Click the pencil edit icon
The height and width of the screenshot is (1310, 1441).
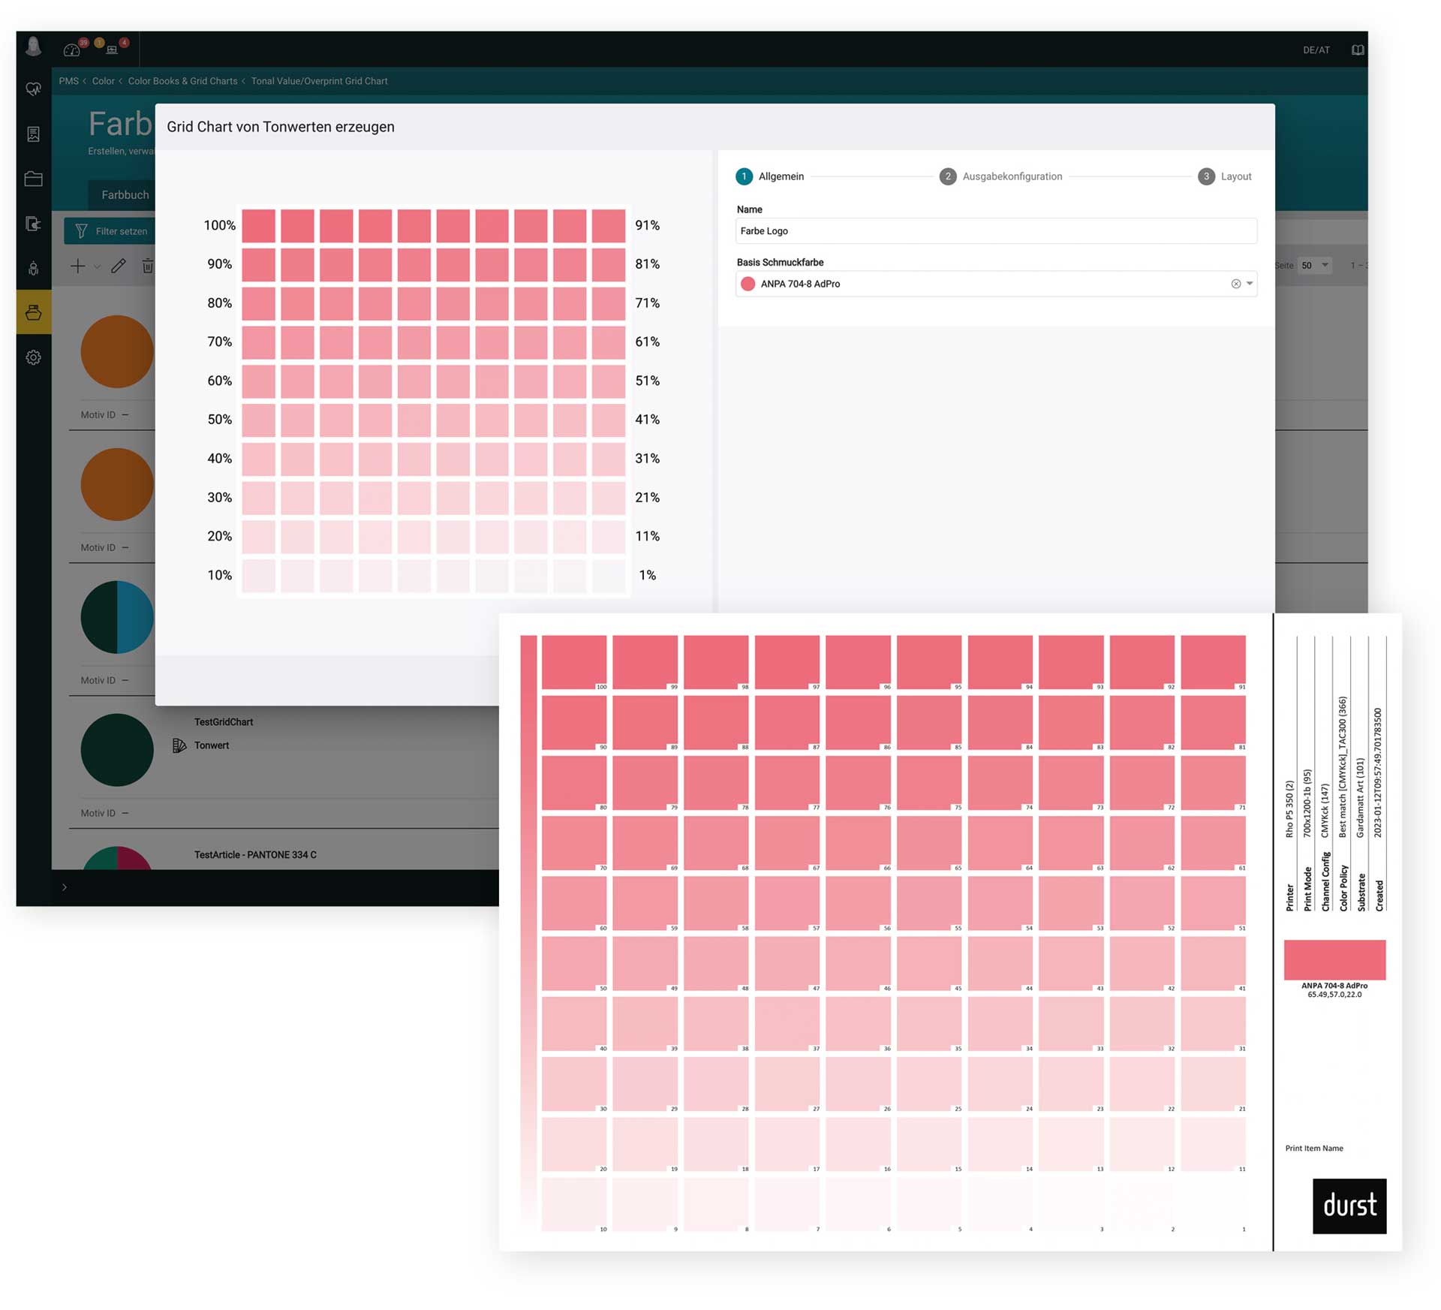(x=119, y=266)
